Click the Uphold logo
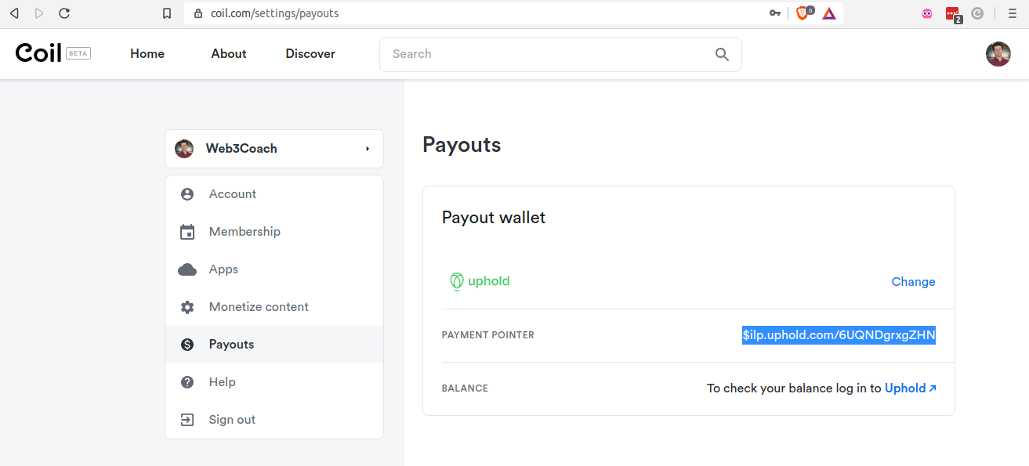This screenshot has height=466, width=1029. point(480,281)
